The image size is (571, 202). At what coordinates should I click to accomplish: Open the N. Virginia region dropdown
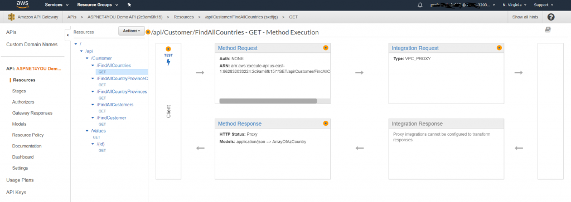514,5
